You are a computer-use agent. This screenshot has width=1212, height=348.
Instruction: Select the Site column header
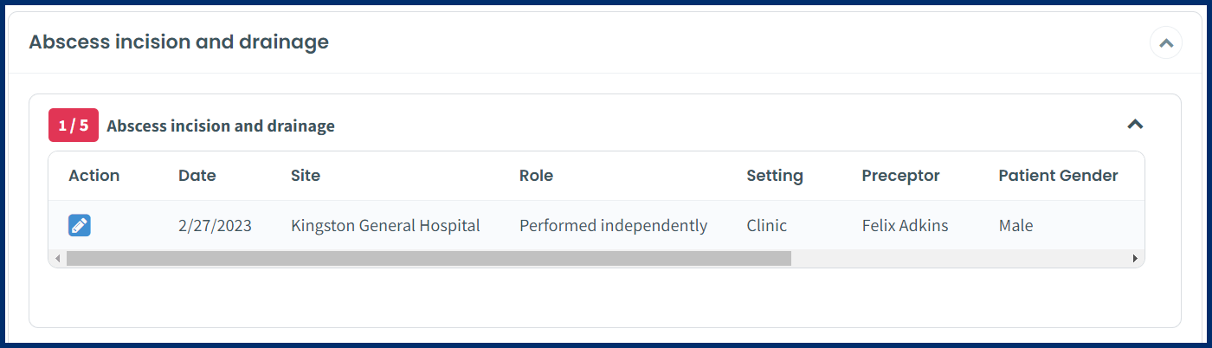pyautogui.click(x=306, y=176)
